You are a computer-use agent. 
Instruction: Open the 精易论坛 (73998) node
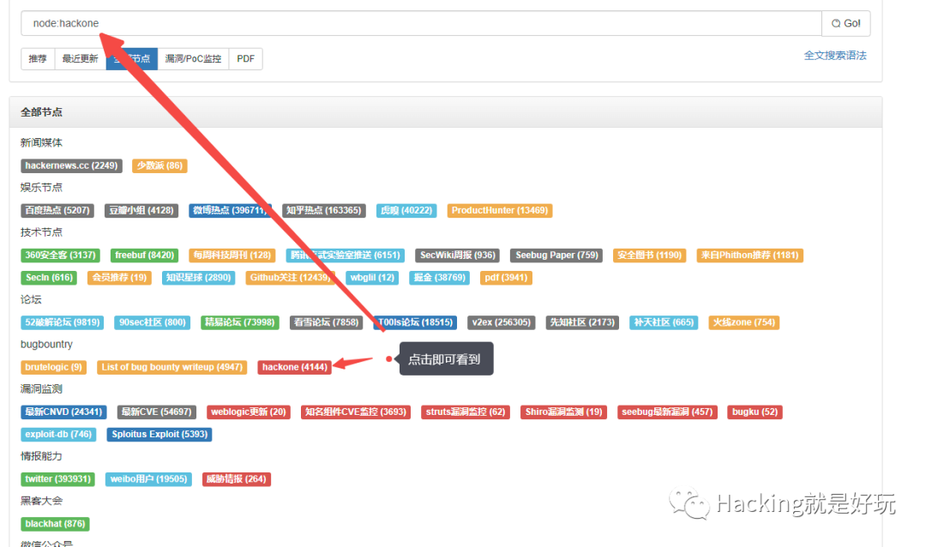pos(240,323)
